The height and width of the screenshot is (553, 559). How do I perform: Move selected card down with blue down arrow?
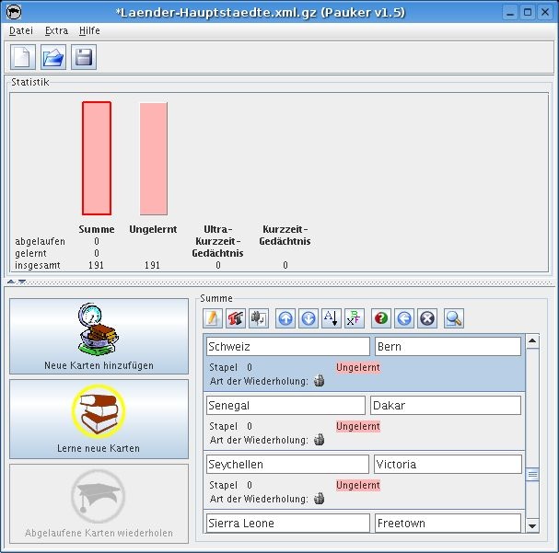(309, 318)
